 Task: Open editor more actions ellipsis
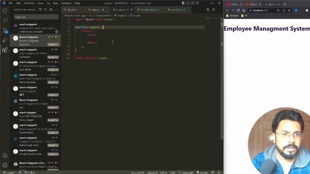point(218,10)
